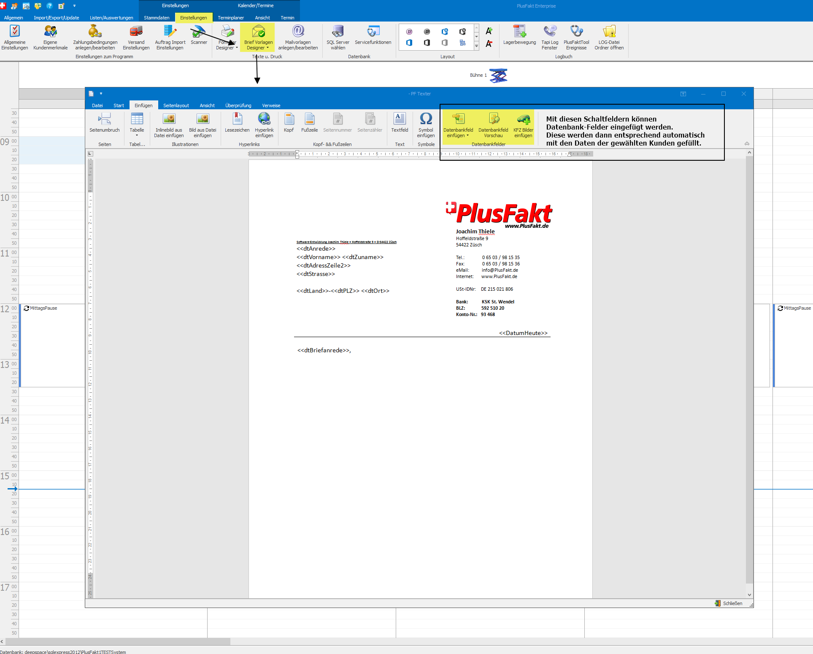Image resolution: width=813 pixels, height=654 pixels.
Task: Click the help question mark icon
Action: point(50,6)
